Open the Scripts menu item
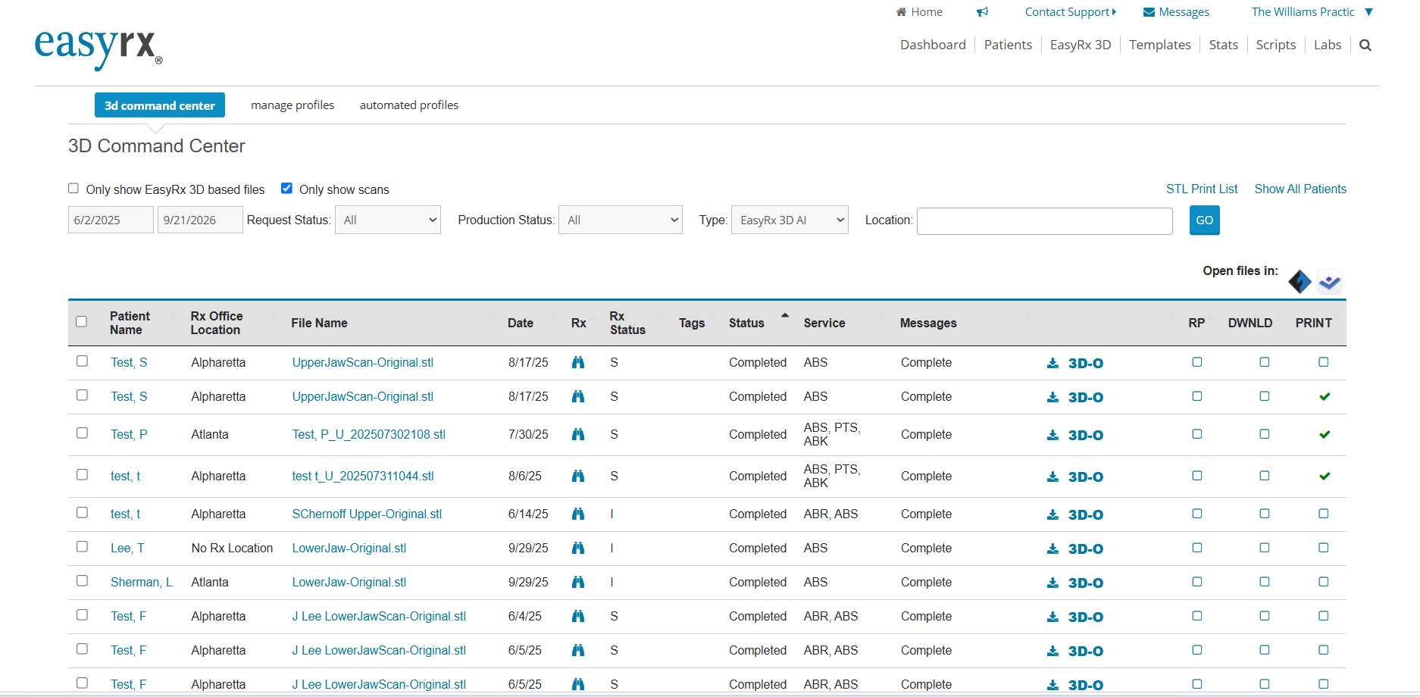The width and height of the screenshot is (1420, 697). [1276, 45]
